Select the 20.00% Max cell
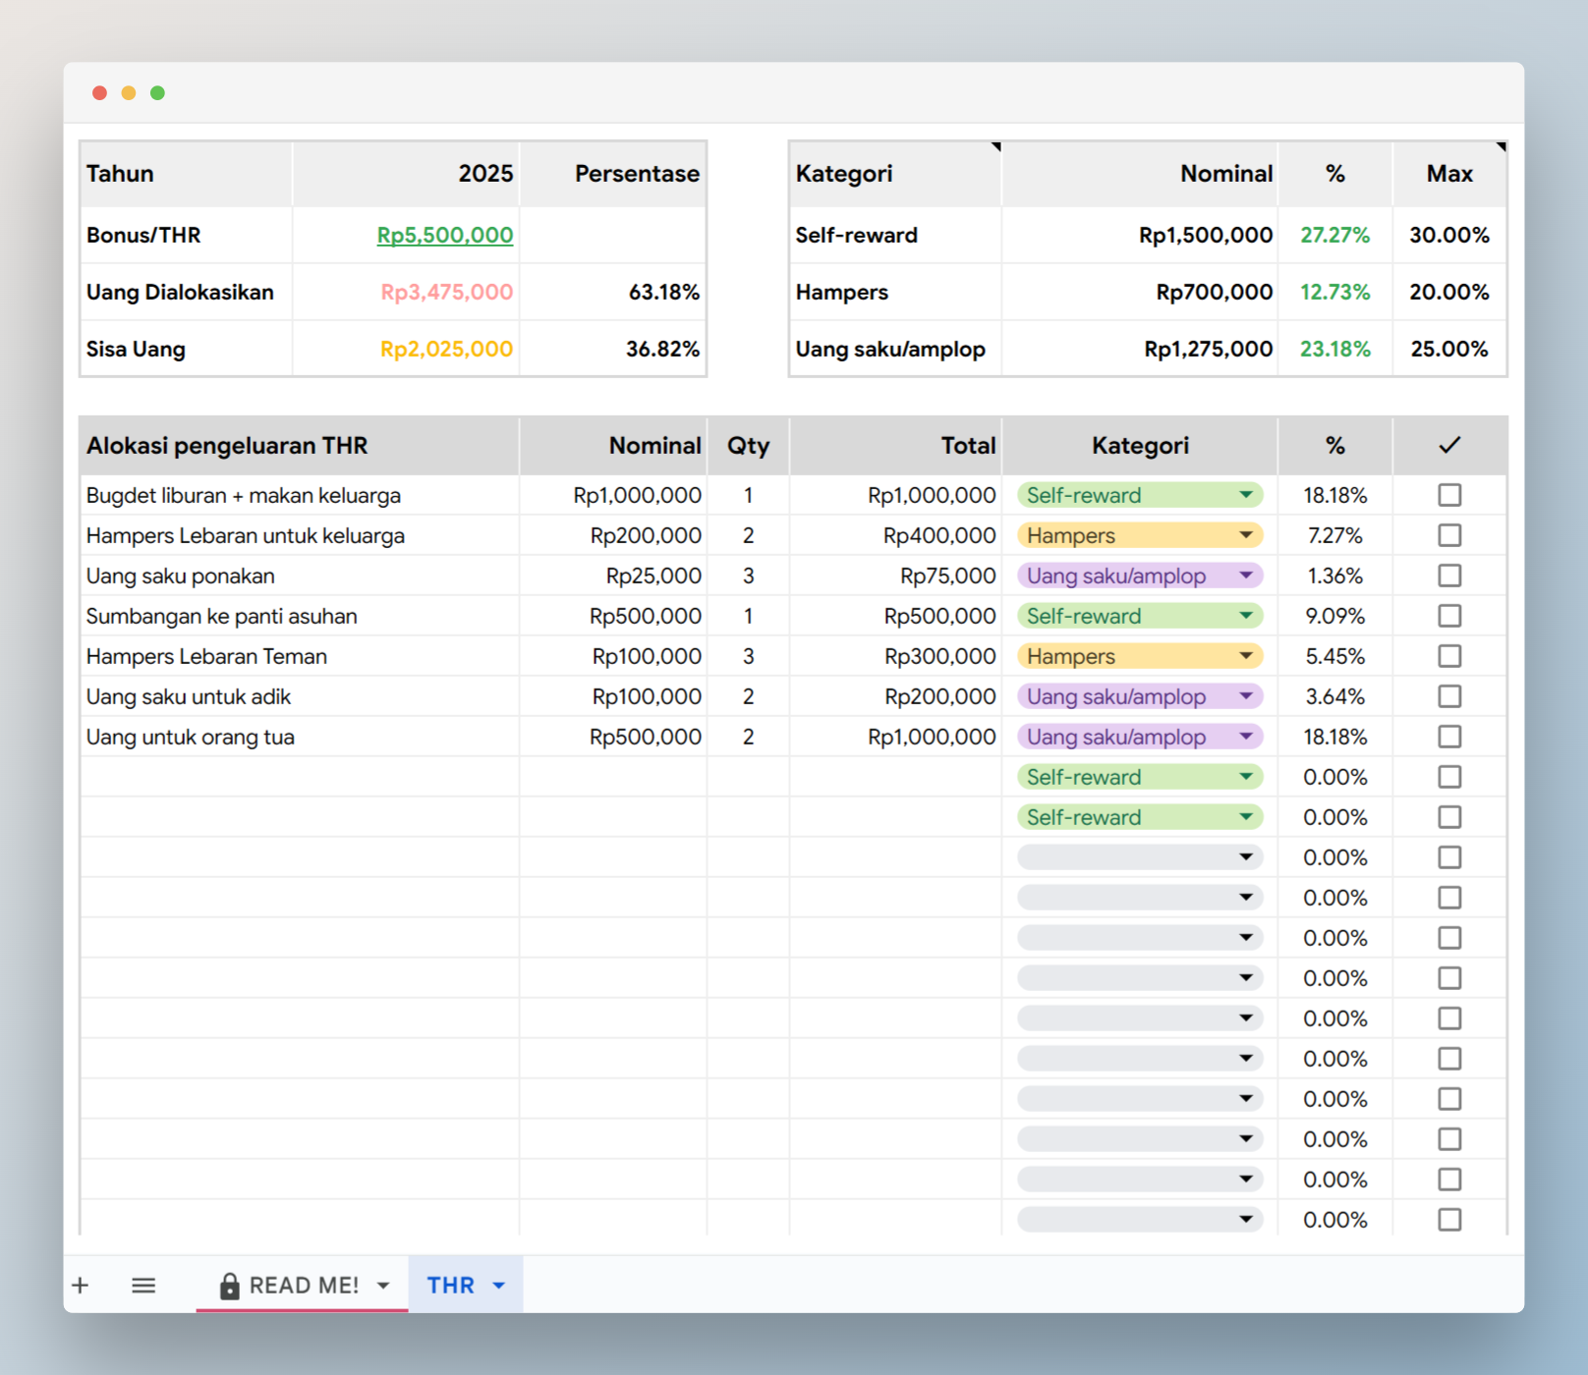The width and height of the screenshot is (1588, 1375). [x=1449, y=292]
